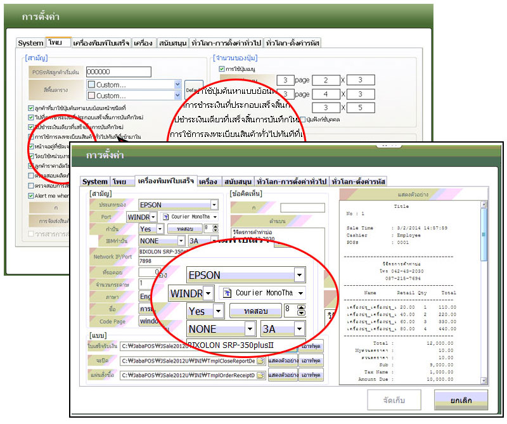Open ทั่วโลก-ตั้งค่ารหัส tab in the front window

pyautogui.click(x=358, y=182)
